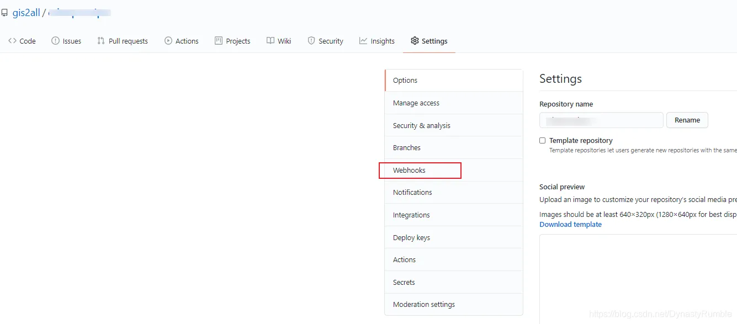Screen dimensions: 737x324
Task: Select Options in settings sidebar
Action: click(x=454, y=81)
